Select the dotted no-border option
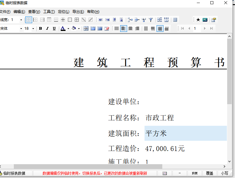235x178 pixels. [29, 20]
